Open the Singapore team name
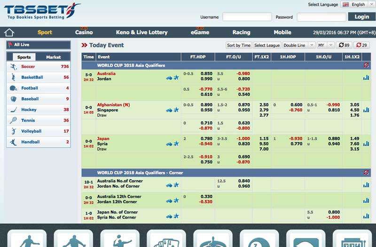376x247 pixels. pyautogui.click(x=108, y=110)
